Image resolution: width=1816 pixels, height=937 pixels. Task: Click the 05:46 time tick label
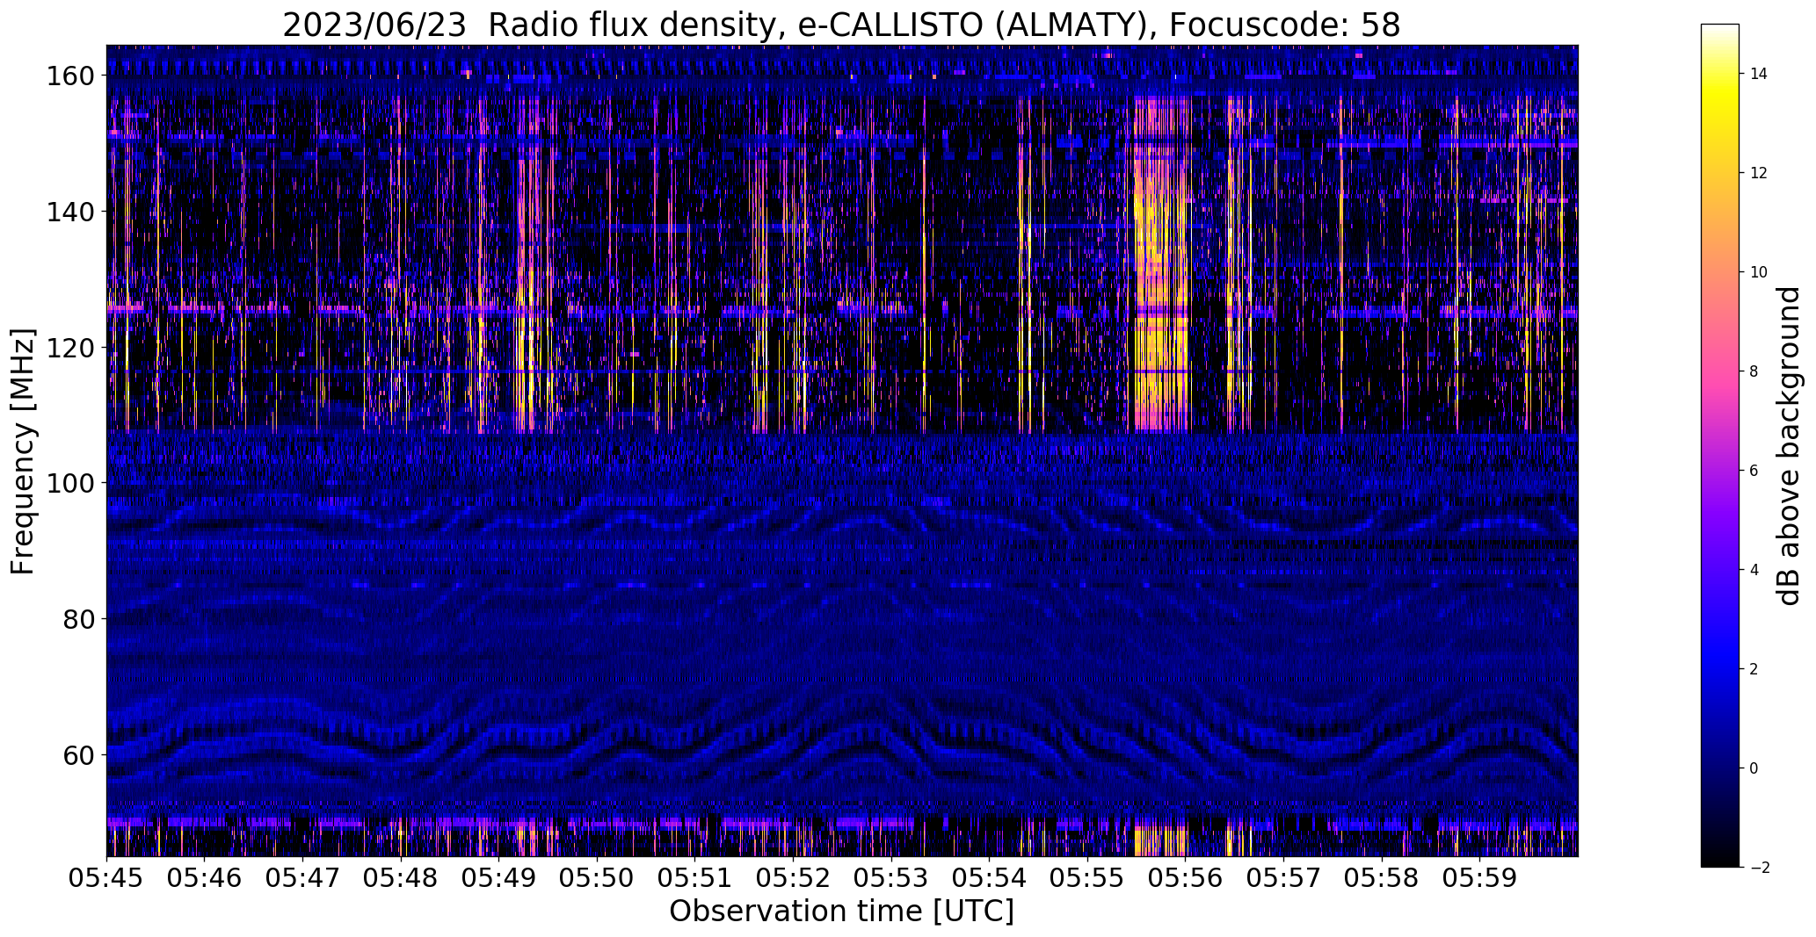[x=204, y=877]
